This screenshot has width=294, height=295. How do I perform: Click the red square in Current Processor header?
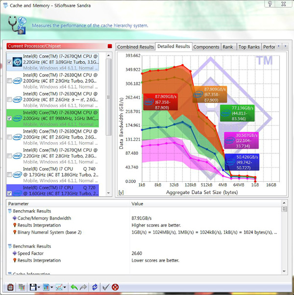tap(110, 46)
